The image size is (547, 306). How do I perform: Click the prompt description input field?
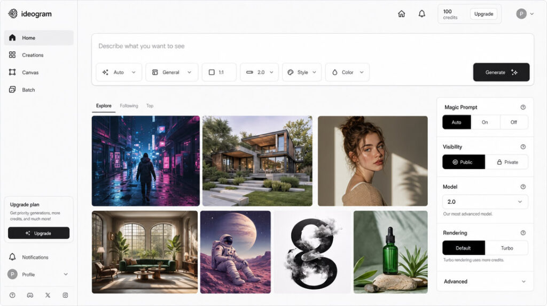312,46
